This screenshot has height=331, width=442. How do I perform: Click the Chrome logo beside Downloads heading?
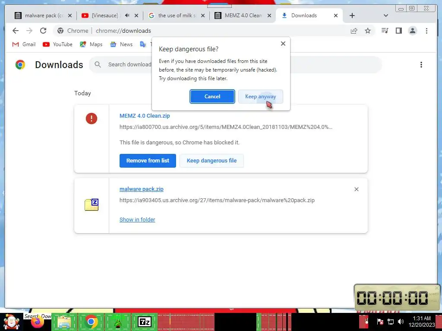(20, 65)
